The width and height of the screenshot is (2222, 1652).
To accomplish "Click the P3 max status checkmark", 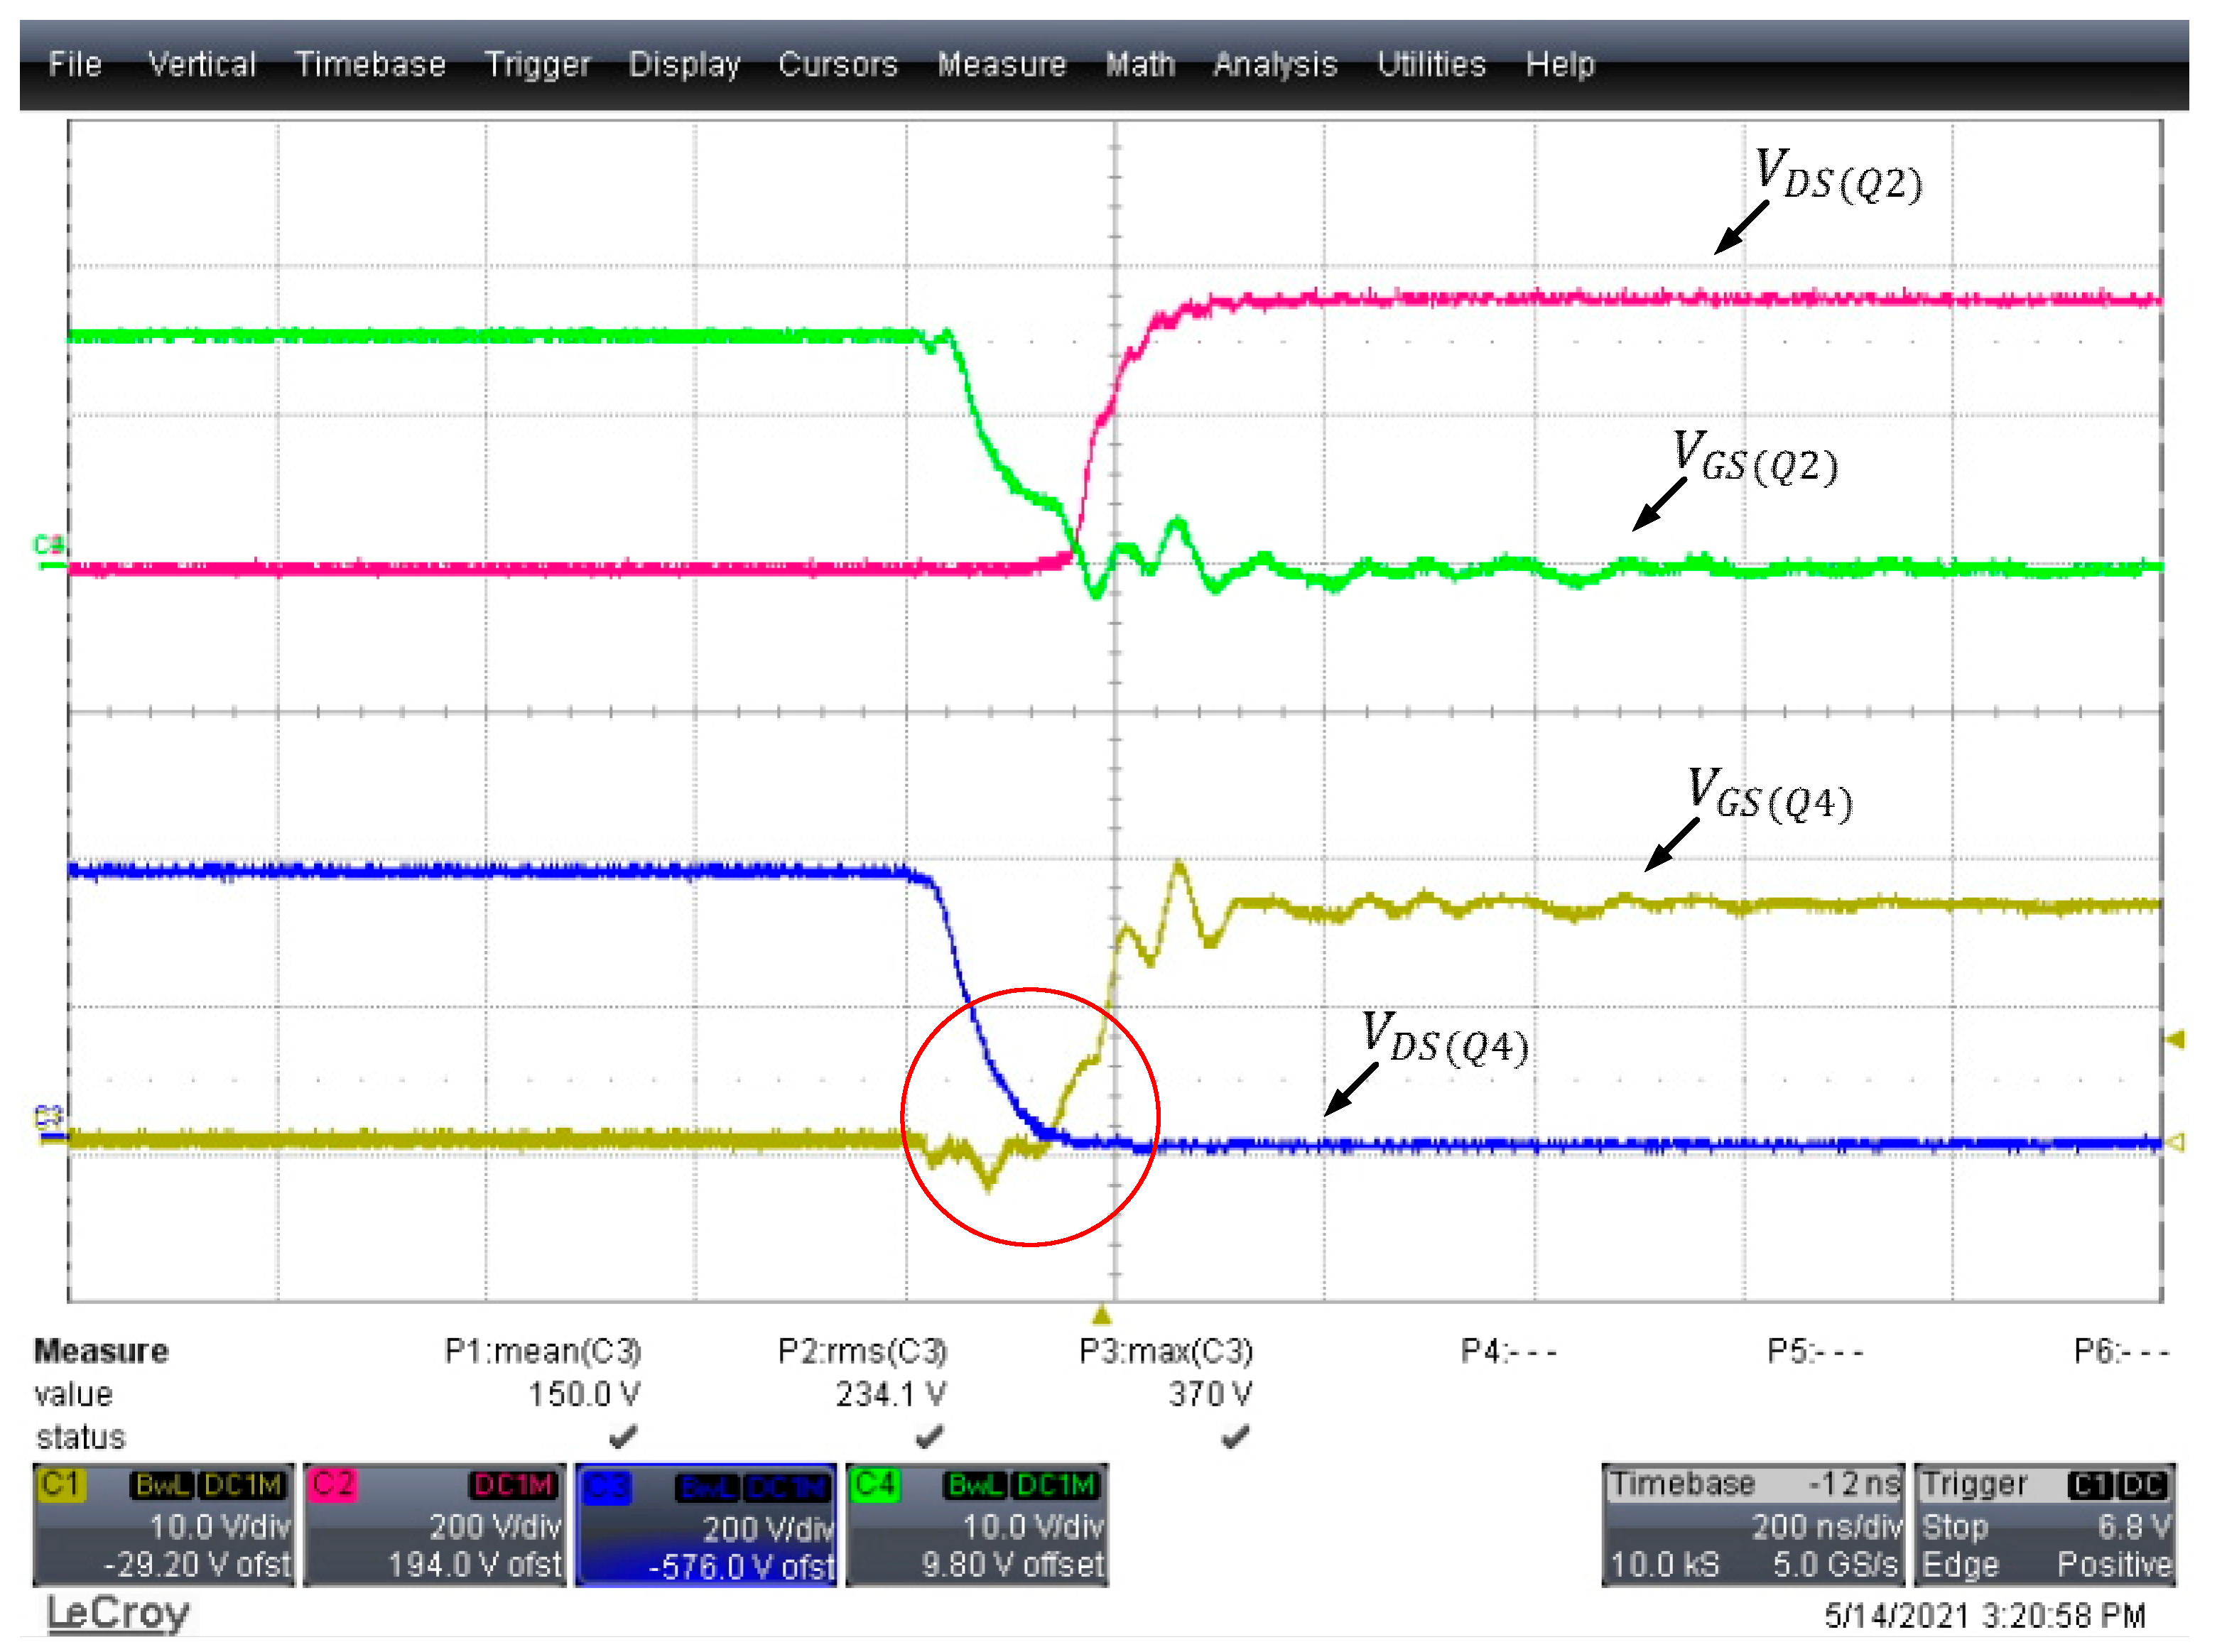I will [x=1235, y=1437].
